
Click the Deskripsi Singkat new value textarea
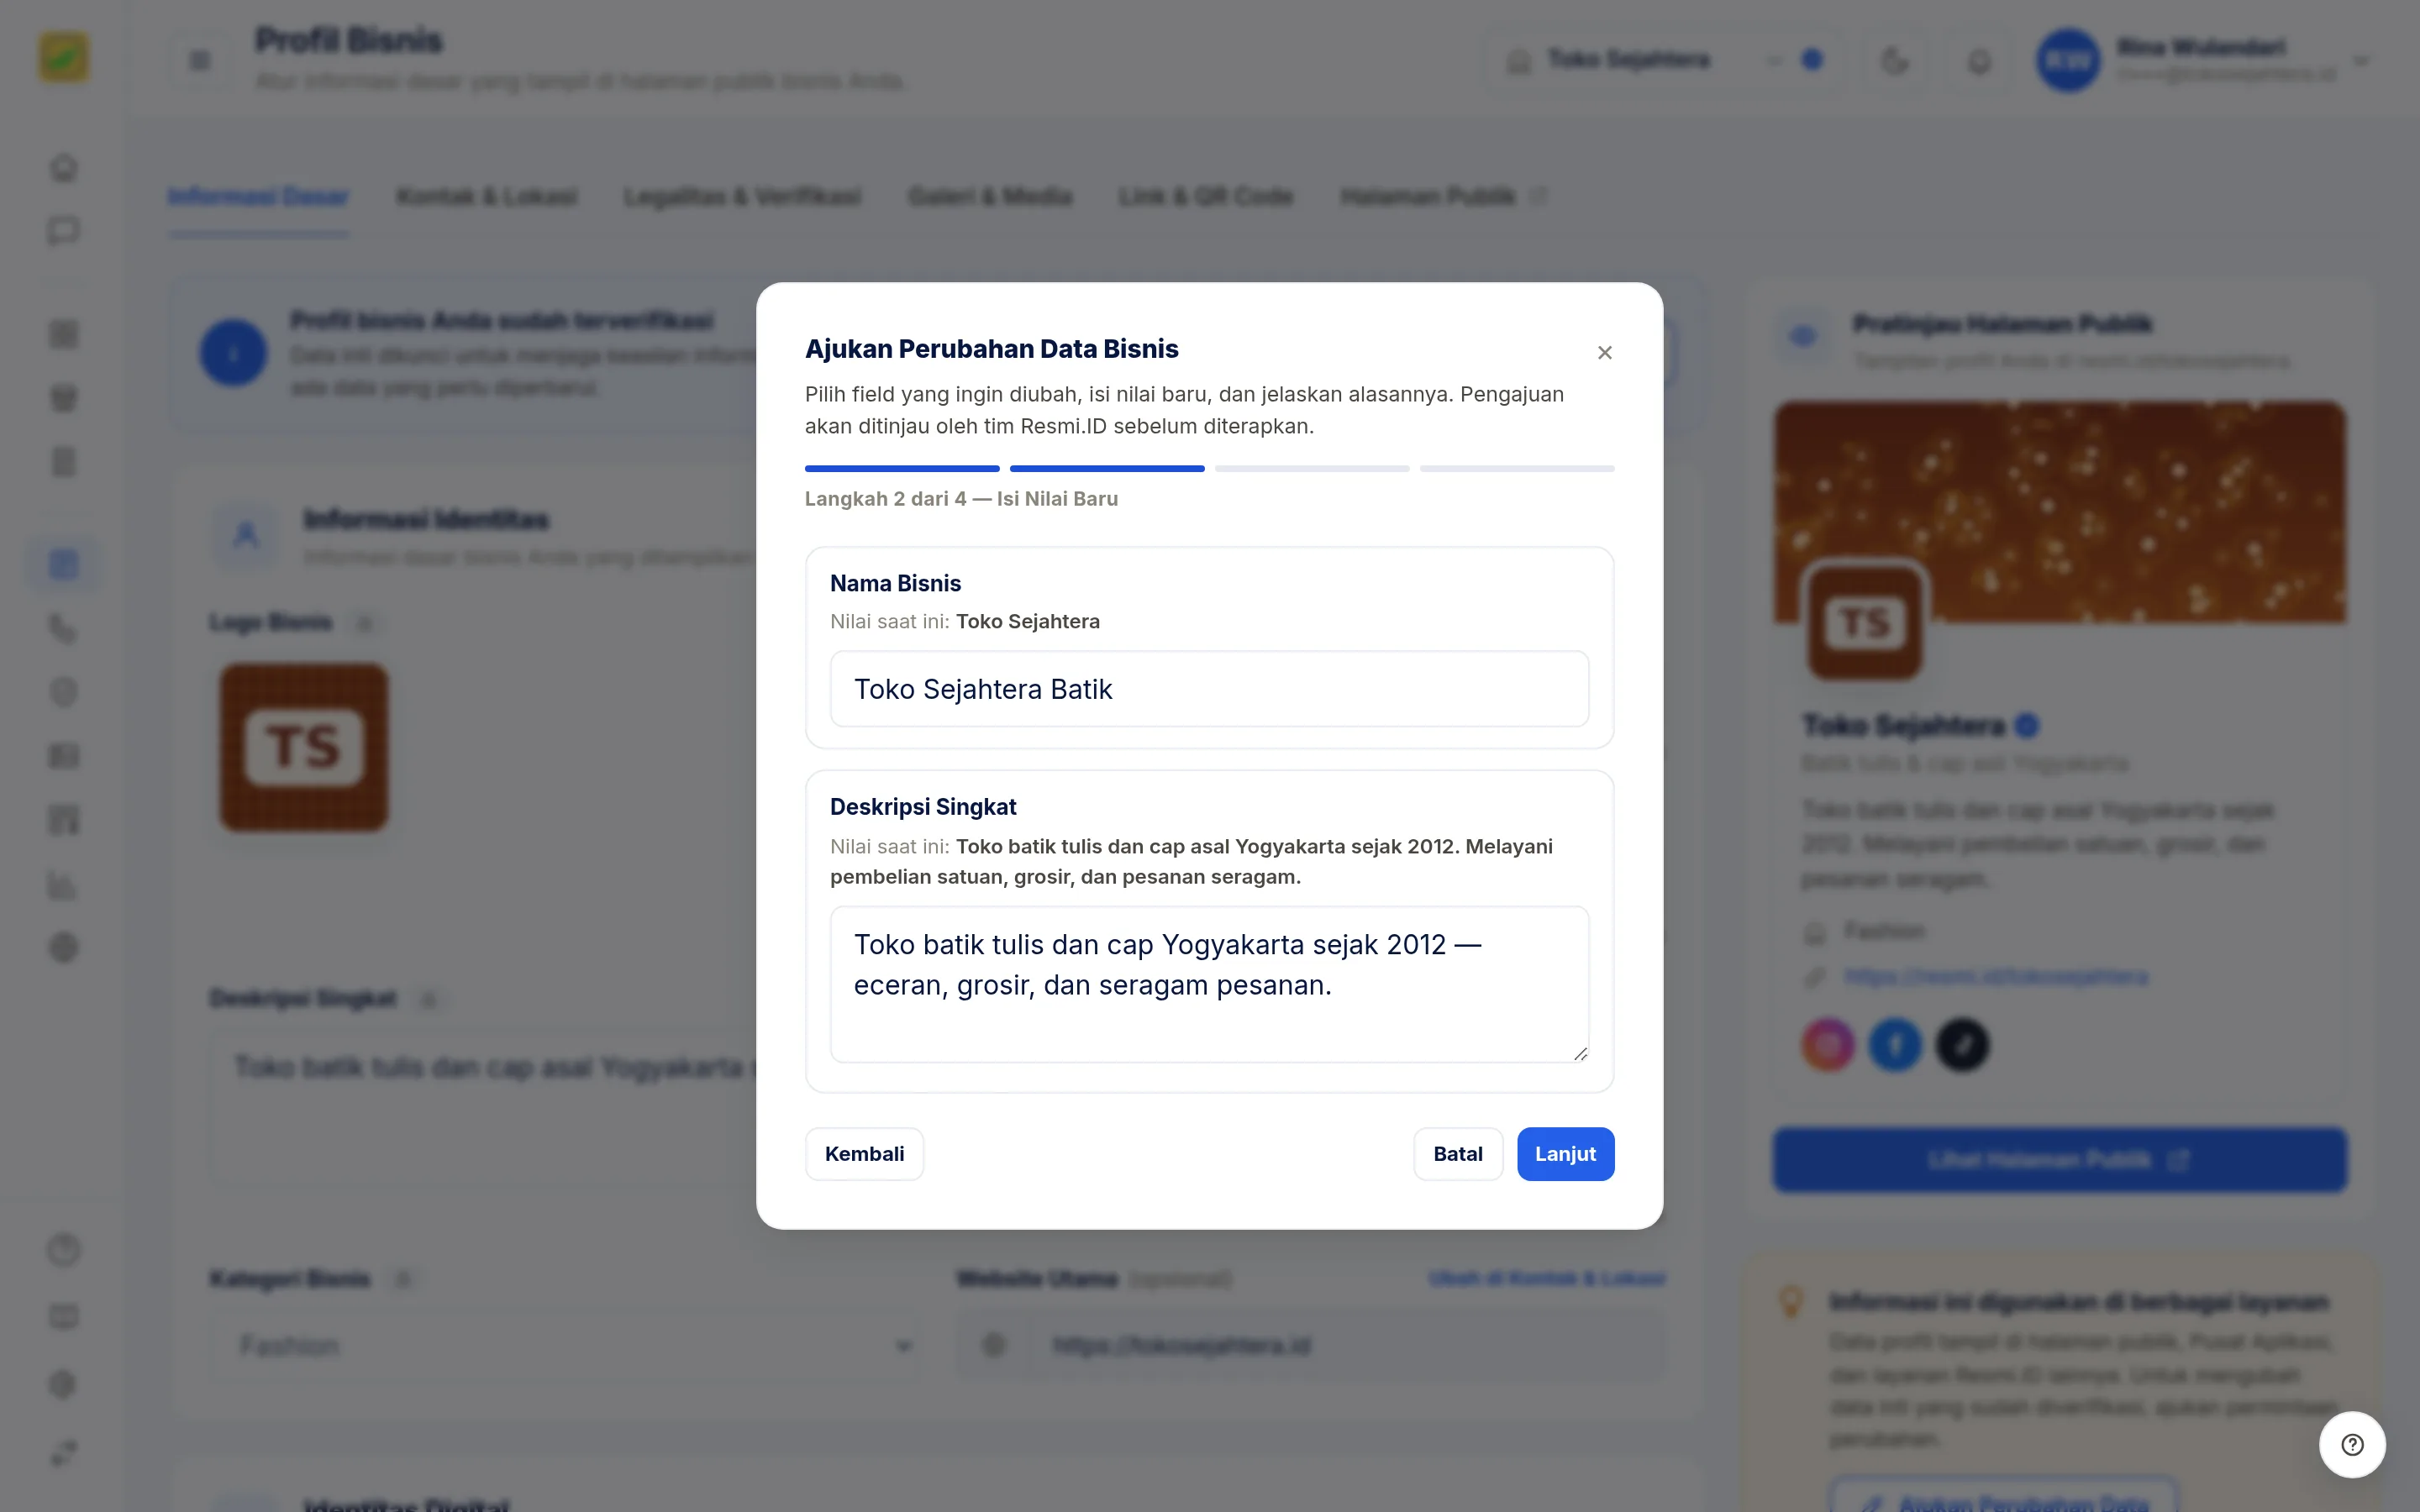tap(1209, 984)
